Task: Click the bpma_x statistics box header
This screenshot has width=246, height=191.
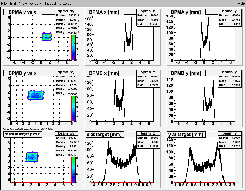Action: click(x=148, y=11)
